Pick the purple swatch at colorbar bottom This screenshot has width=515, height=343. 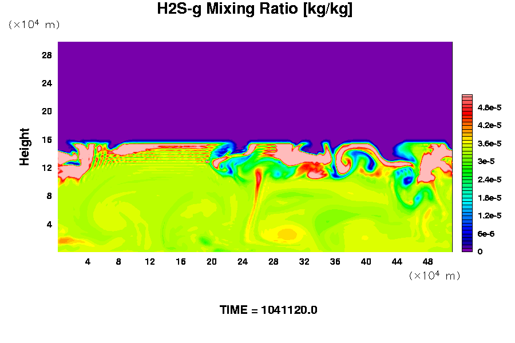coord(467,249)
